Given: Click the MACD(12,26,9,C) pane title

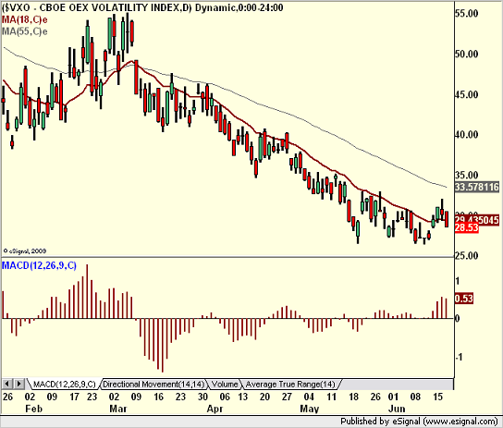Looking at the screenshot, I should click(39, 265).
